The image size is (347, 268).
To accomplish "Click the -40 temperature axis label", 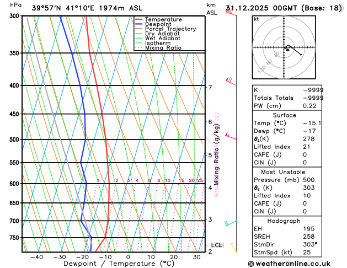I will (37, 257).
